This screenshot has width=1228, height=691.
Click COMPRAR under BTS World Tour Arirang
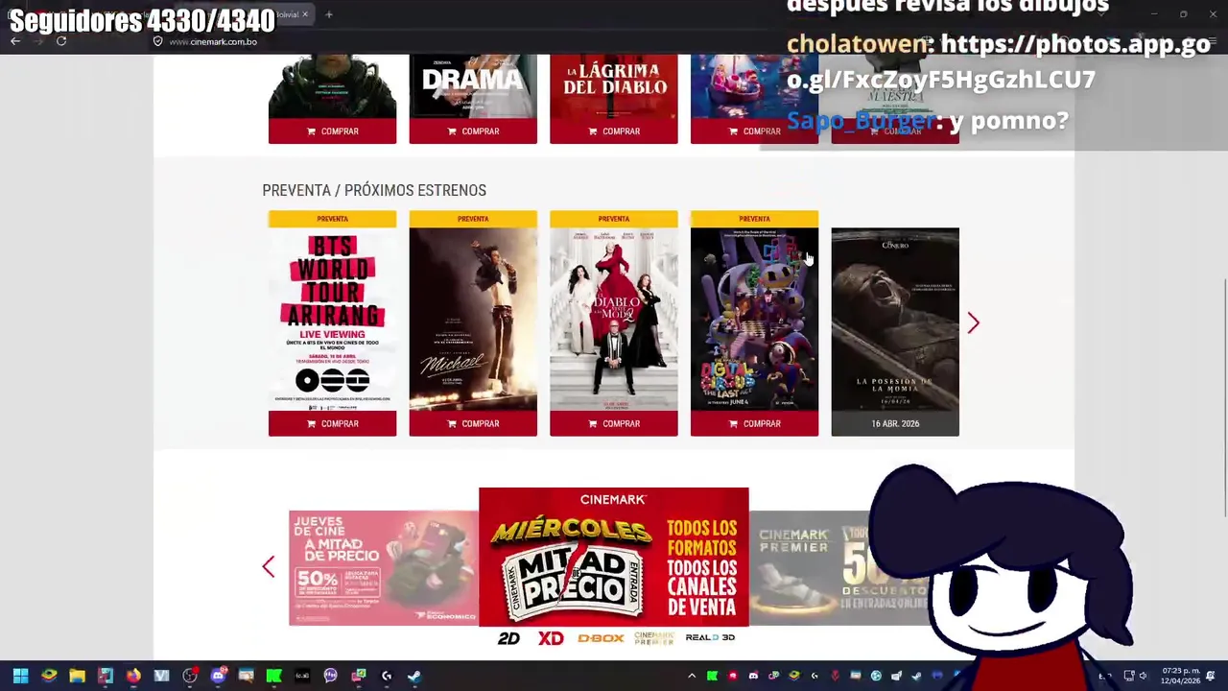click(332, 423)
